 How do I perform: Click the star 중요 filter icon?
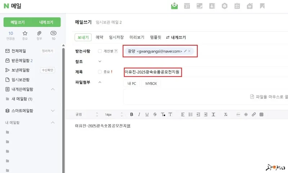25,34
